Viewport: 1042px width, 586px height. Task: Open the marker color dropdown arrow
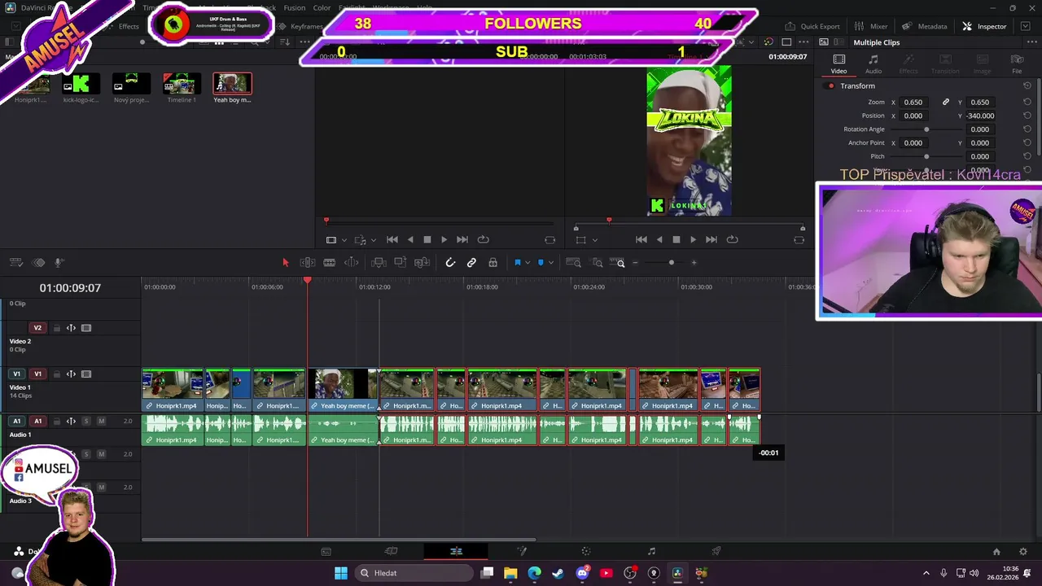550,263
